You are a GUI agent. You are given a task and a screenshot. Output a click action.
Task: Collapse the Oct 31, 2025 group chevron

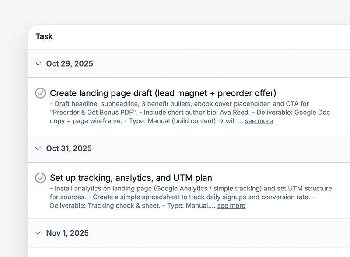pyautogui.click(x=38, y=148)
